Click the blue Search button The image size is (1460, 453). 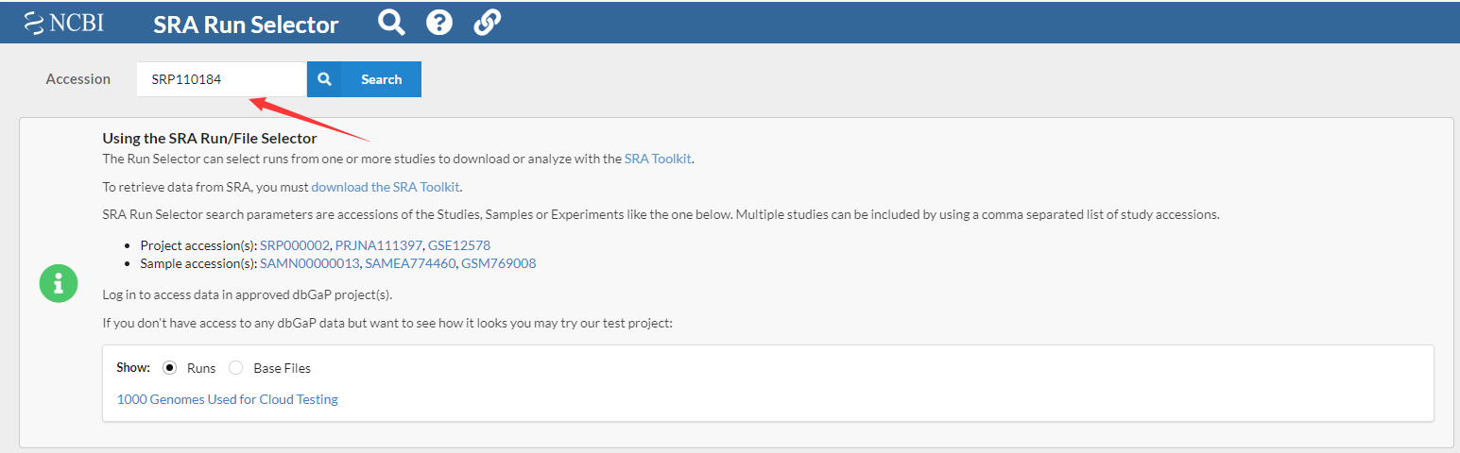pyautogui.click(x=364, y=79)
